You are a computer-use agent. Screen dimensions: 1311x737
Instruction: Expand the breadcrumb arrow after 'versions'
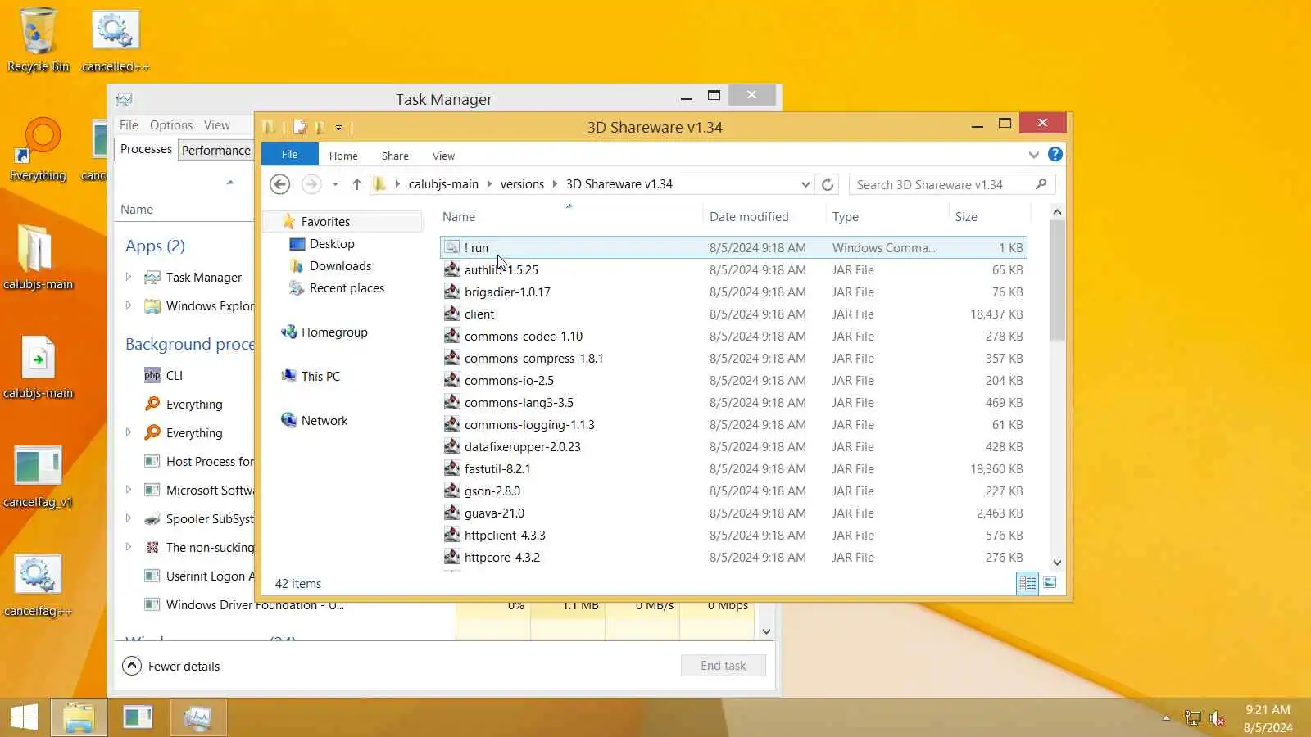pyautogui.click(x=555, y=184)
